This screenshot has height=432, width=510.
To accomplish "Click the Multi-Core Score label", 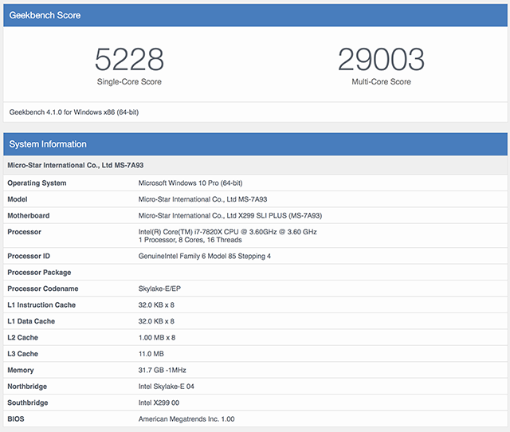I will pos(381,81).
